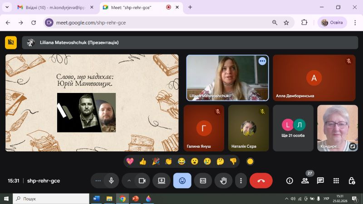Open host controls lock icon

pyautogui.click(x=352, y=180)
